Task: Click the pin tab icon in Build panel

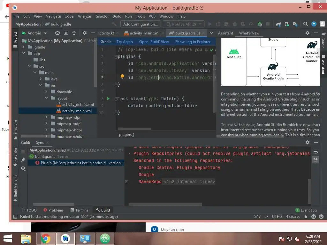Action: pyautogui.click(x=23, y=160)
